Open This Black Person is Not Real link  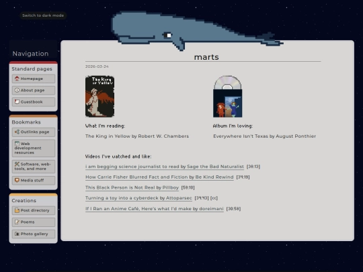point(132,187)
